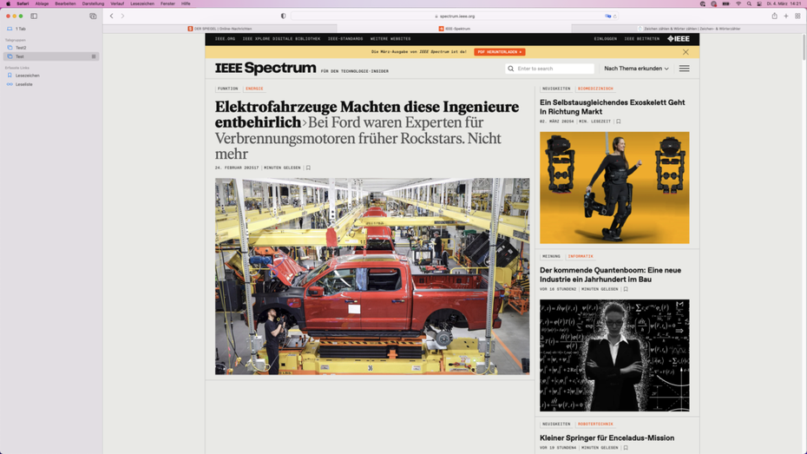Close the yellow PDF announcement banner
This screenshot has width=807, height=454.
coord(686,52)
